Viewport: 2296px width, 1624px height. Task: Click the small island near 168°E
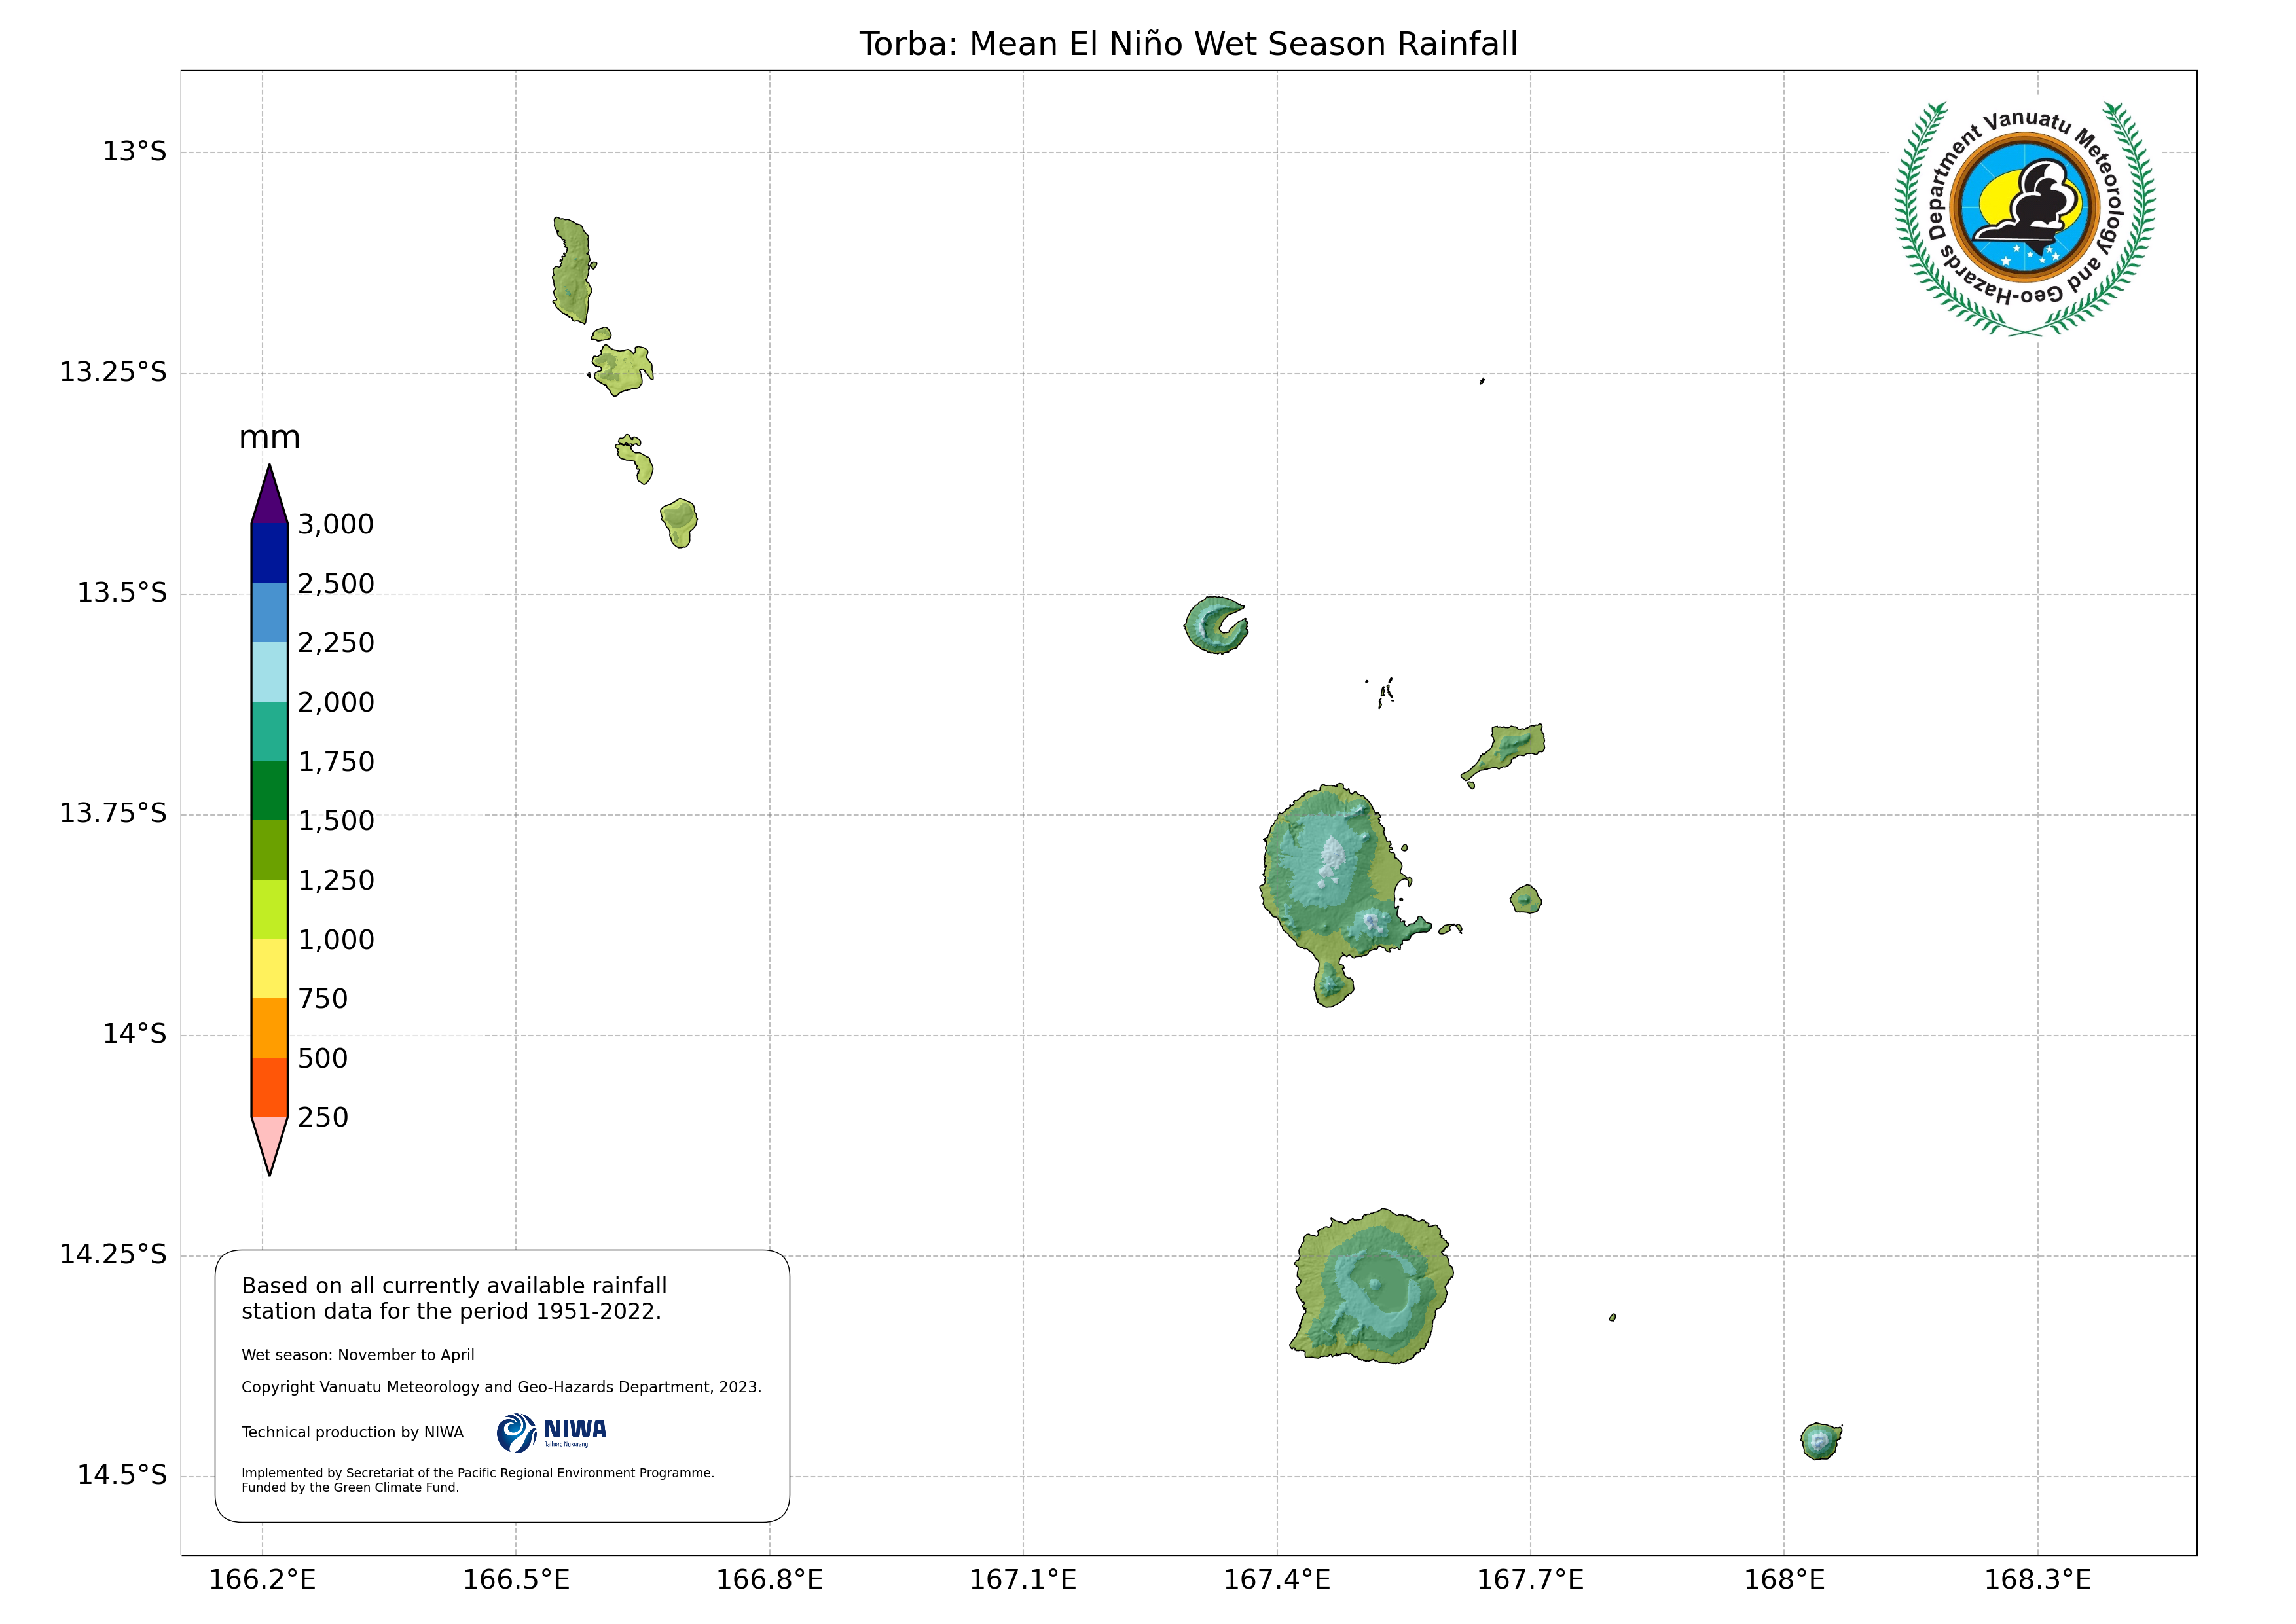coord(1820,1441)
